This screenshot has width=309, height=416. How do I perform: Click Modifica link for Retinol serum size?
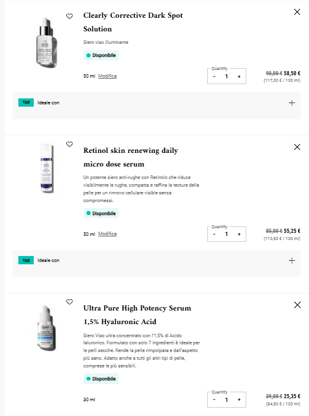coord(107,233)
